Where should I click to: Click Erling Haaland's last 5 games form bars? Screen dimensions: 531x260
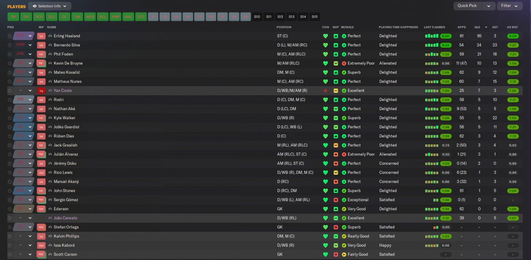pyautogui.click(x=431, y=36)
